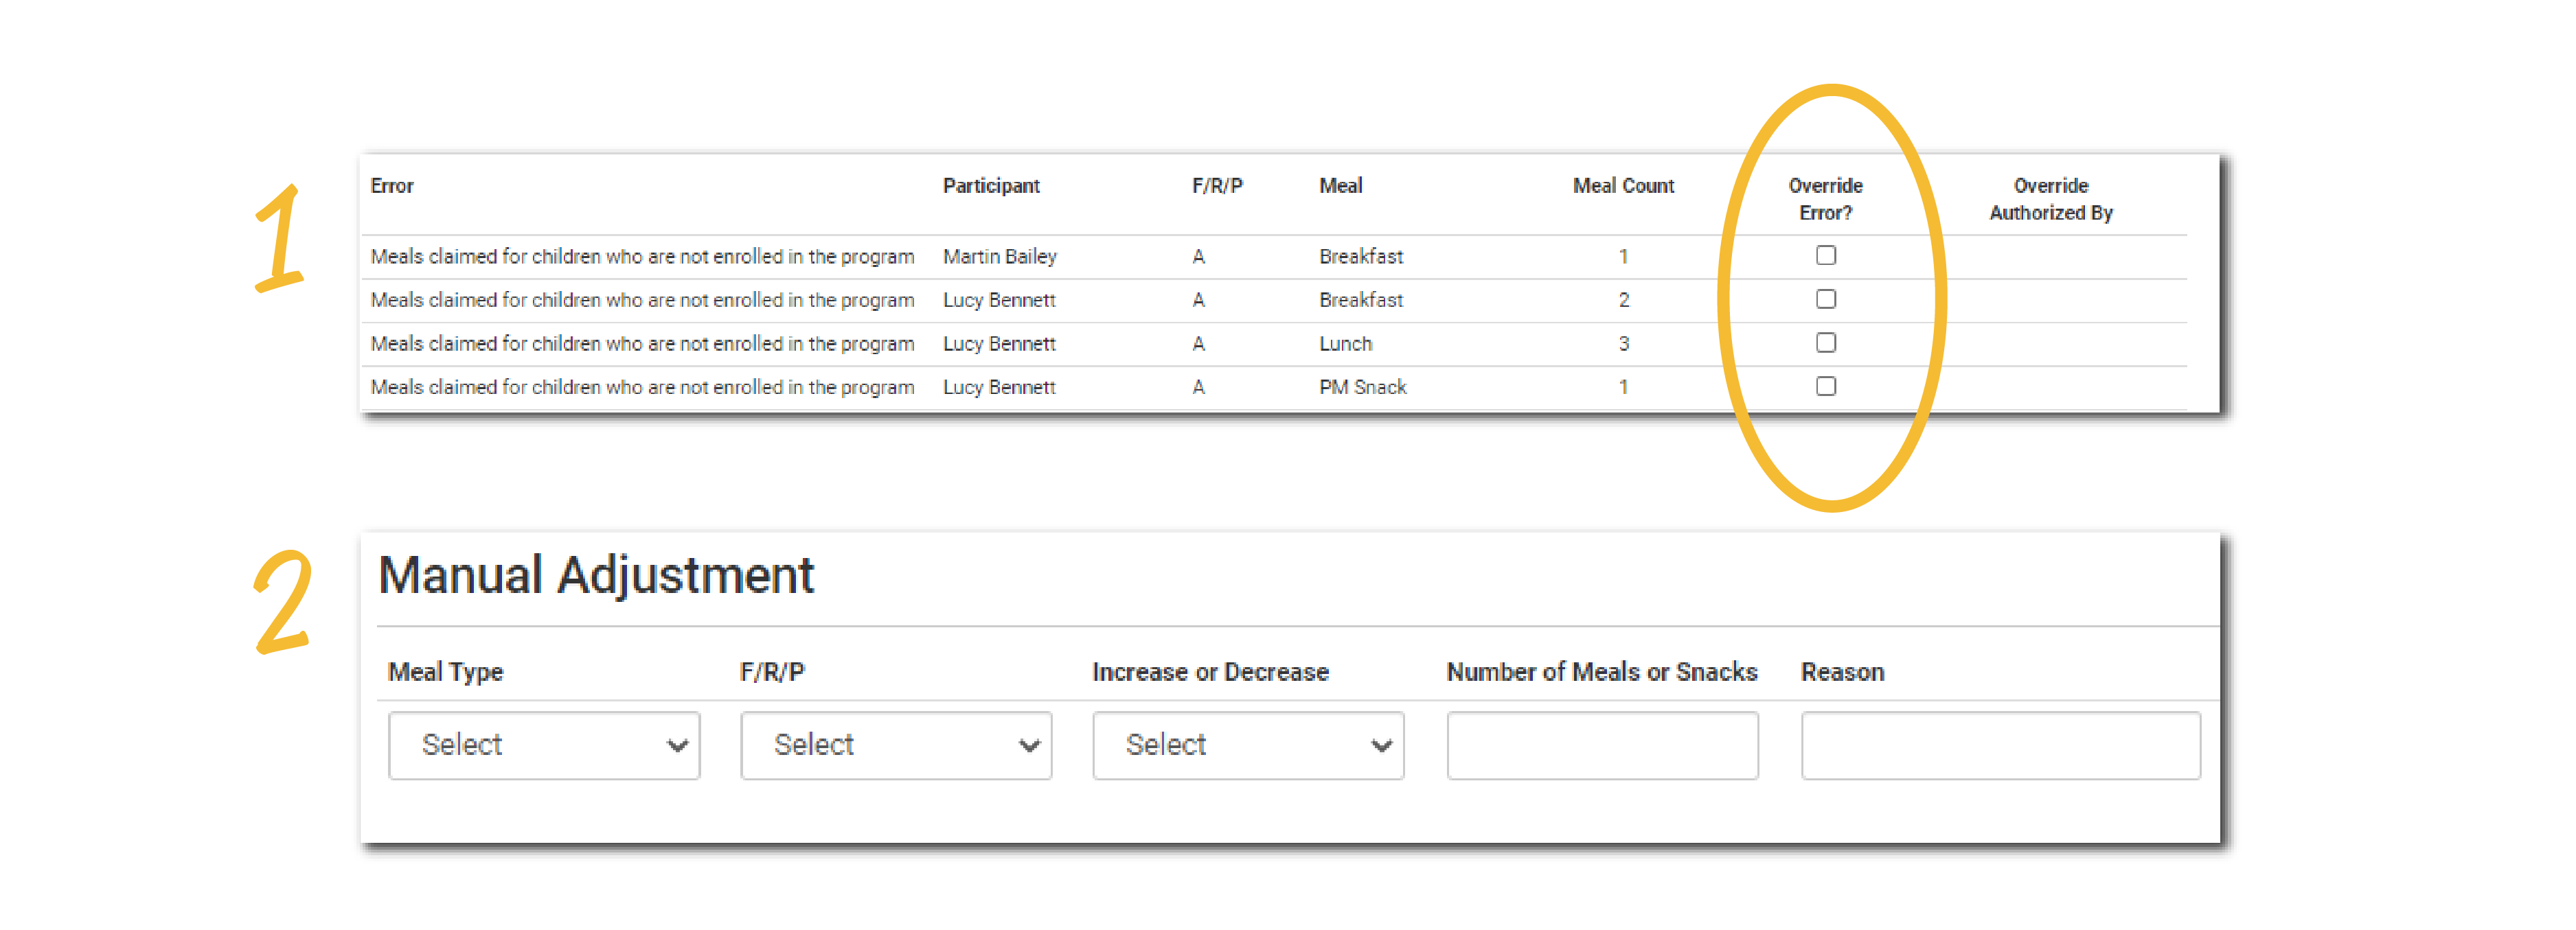2576x930 pixels.
Task: Open the Meal Type dropdown
Action: click(x=543, y=744)
